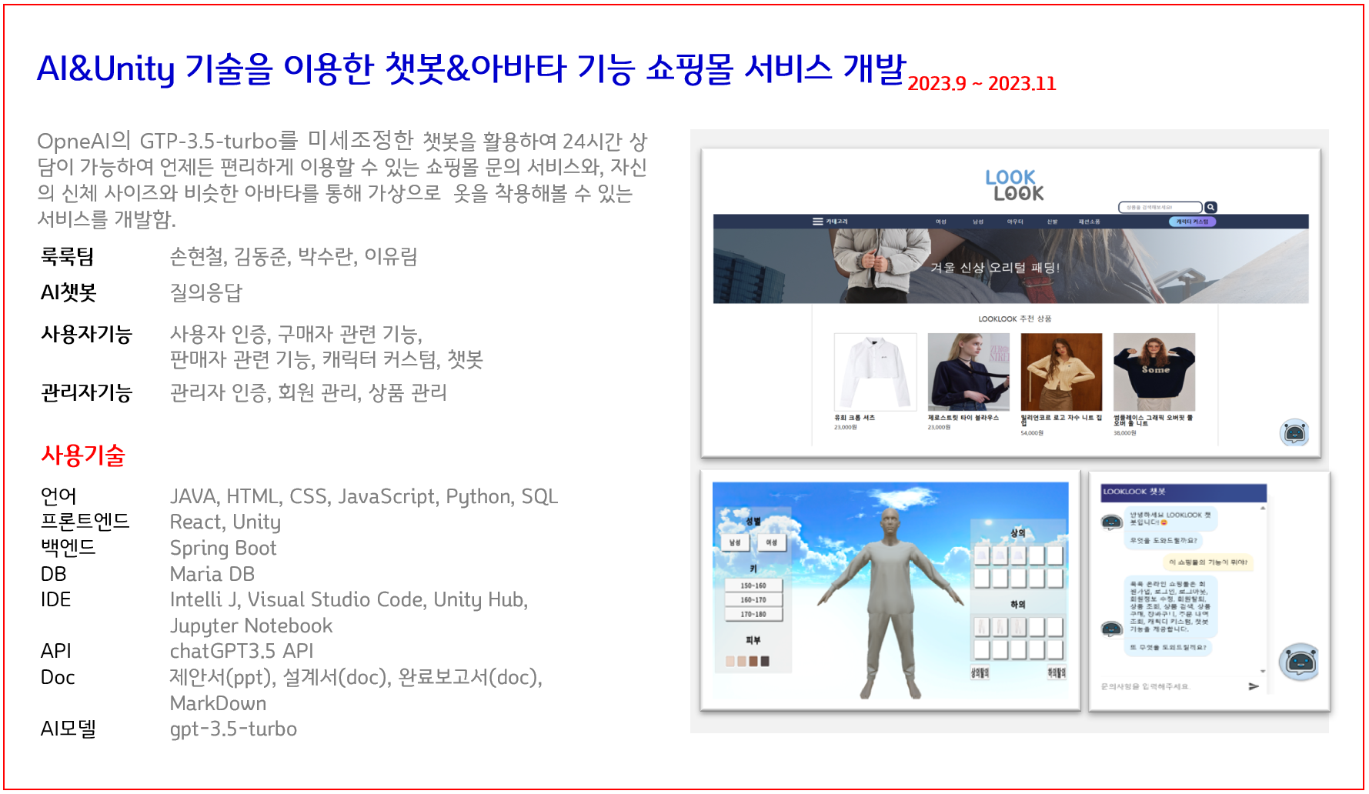This screenshot has height=794, width=1369.
Task: Pick the second light beige skin swatch
Action: (742, 661)
